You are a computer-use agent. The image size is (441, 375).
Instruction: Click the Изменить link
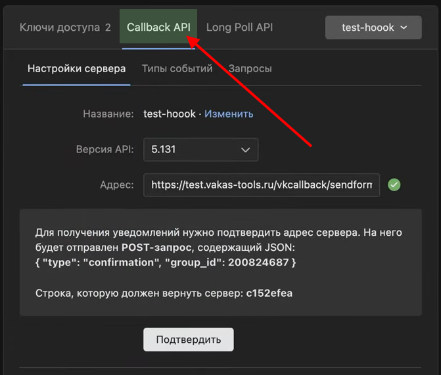tap(229, 114)
